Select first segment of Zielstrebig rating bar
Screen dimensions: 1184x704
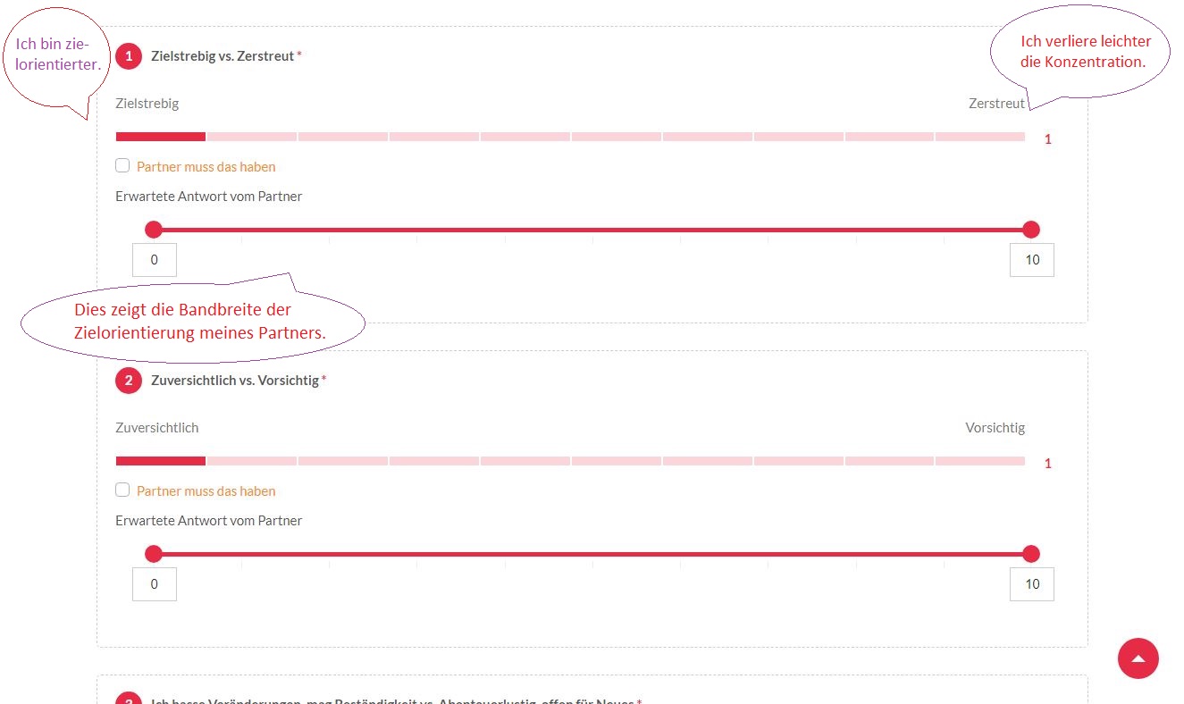pyautogui.click(x=161, y=137)
